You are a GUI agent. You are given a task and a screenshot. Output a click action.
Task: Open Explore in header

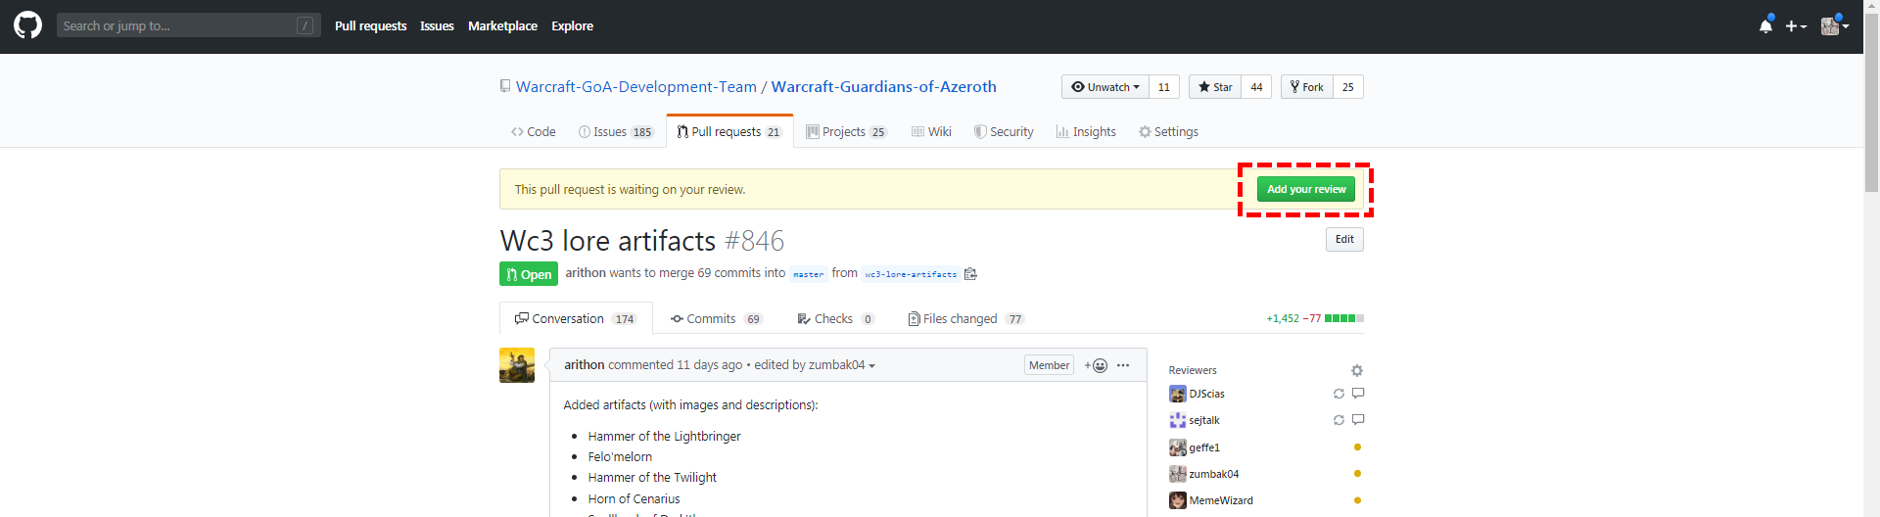(572, 26)
